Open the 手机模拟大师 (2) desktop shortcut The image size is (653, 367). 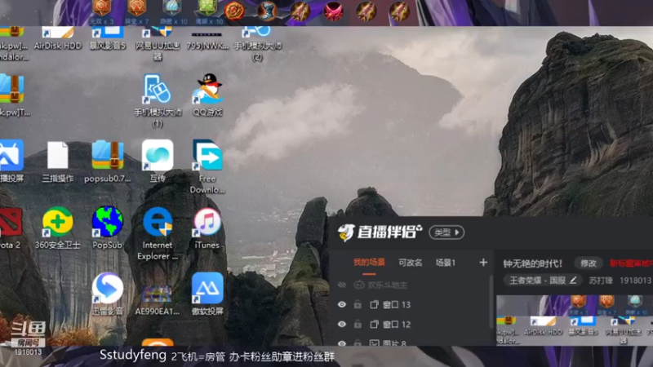pyautogui.click(x=257, y=44)
